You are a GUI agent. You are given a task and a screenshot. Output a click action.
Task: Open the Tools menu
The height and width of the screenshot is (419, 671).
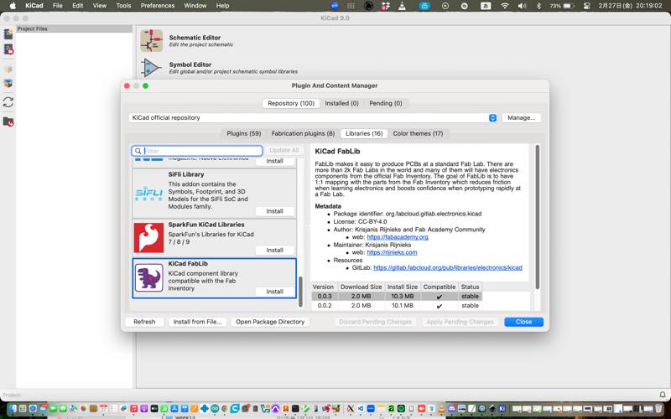(123, 6)
